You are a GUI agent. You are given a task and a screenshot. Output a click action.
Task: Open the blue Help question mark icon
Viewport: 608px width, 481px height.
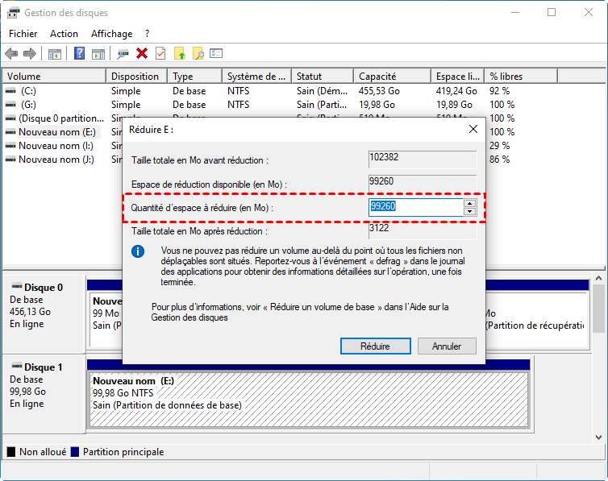[x=79, y=53]
